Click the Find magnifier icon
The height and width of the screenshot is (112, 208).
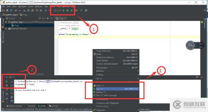[x=37, y=10]
